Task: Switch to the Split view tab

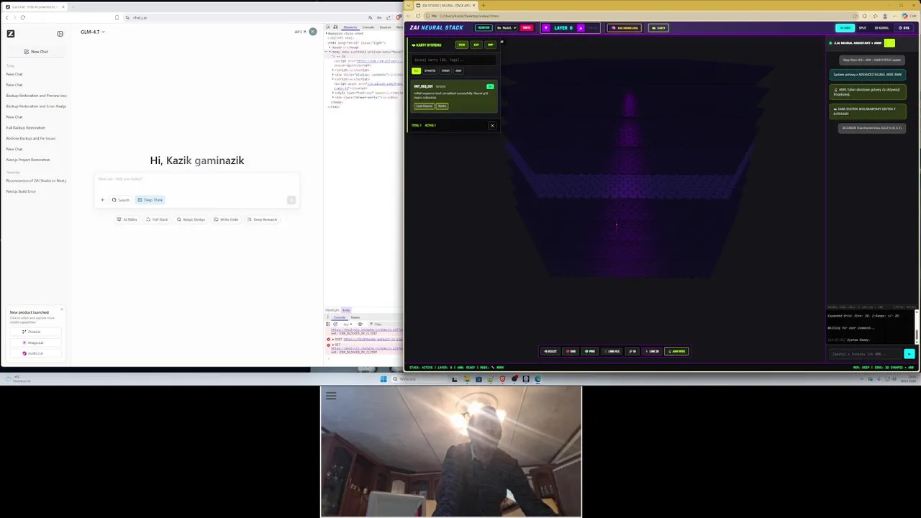Action: tap(863, 28)
